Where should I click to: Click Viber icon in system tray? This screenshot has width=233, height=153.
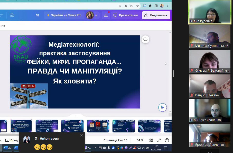coord(126,148)
